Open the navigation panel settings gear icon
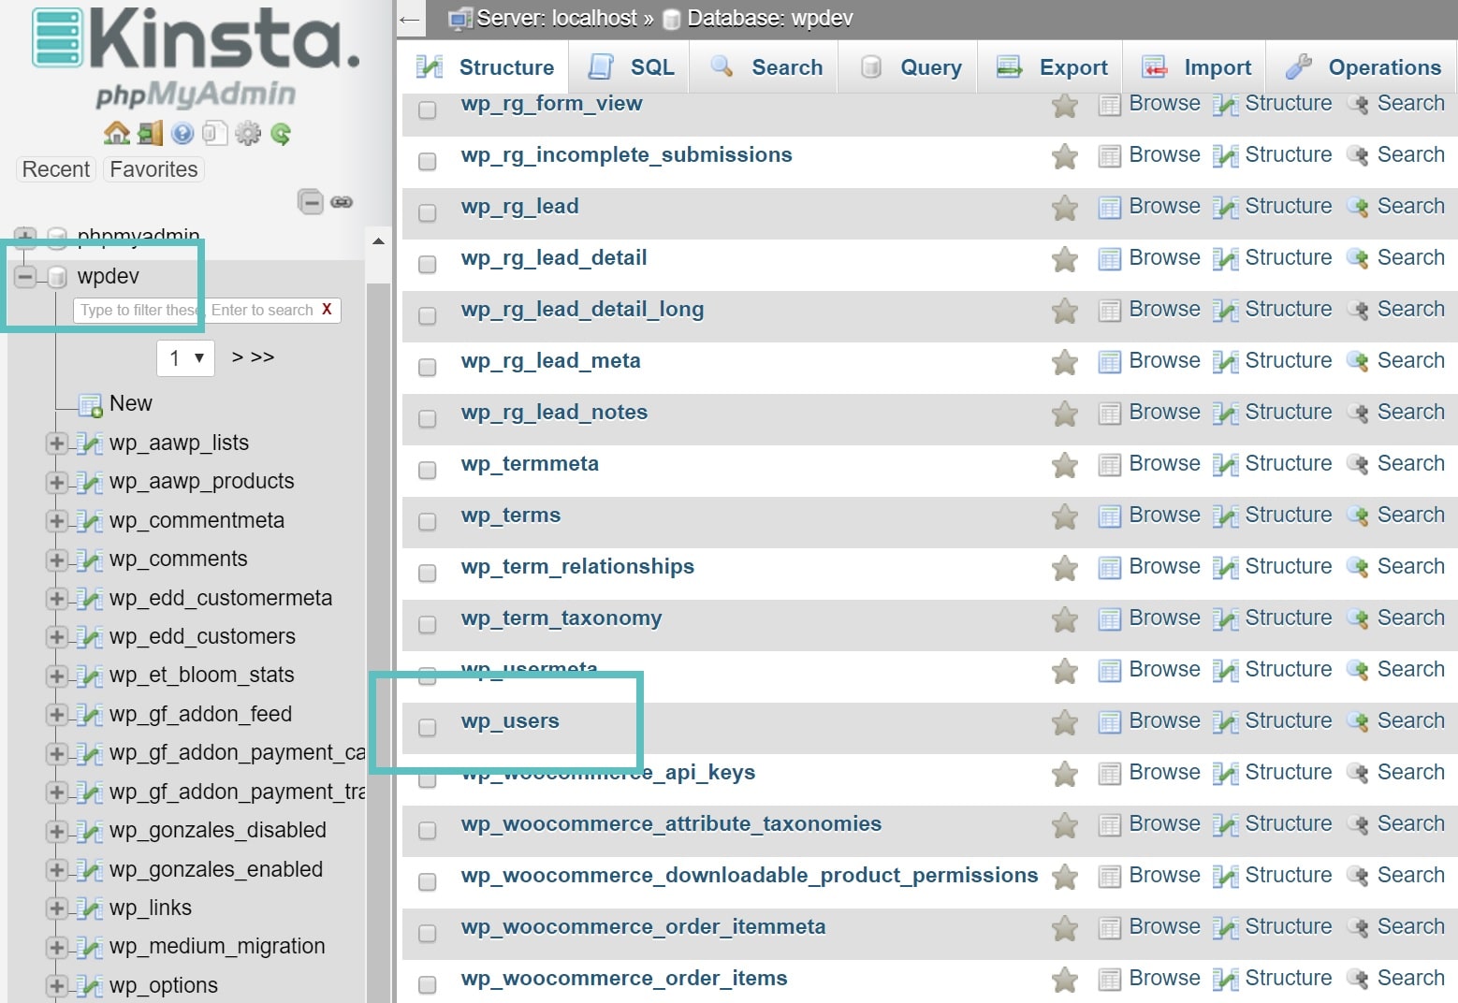1458x1003 pixels. (x=248, y=133)
